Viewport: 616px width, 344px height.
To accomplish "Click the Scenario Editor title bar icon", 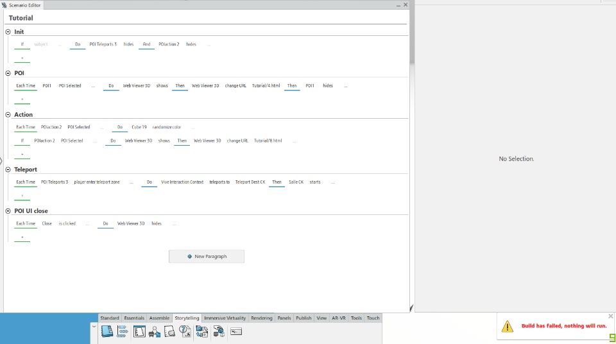I will click(4, 5).
